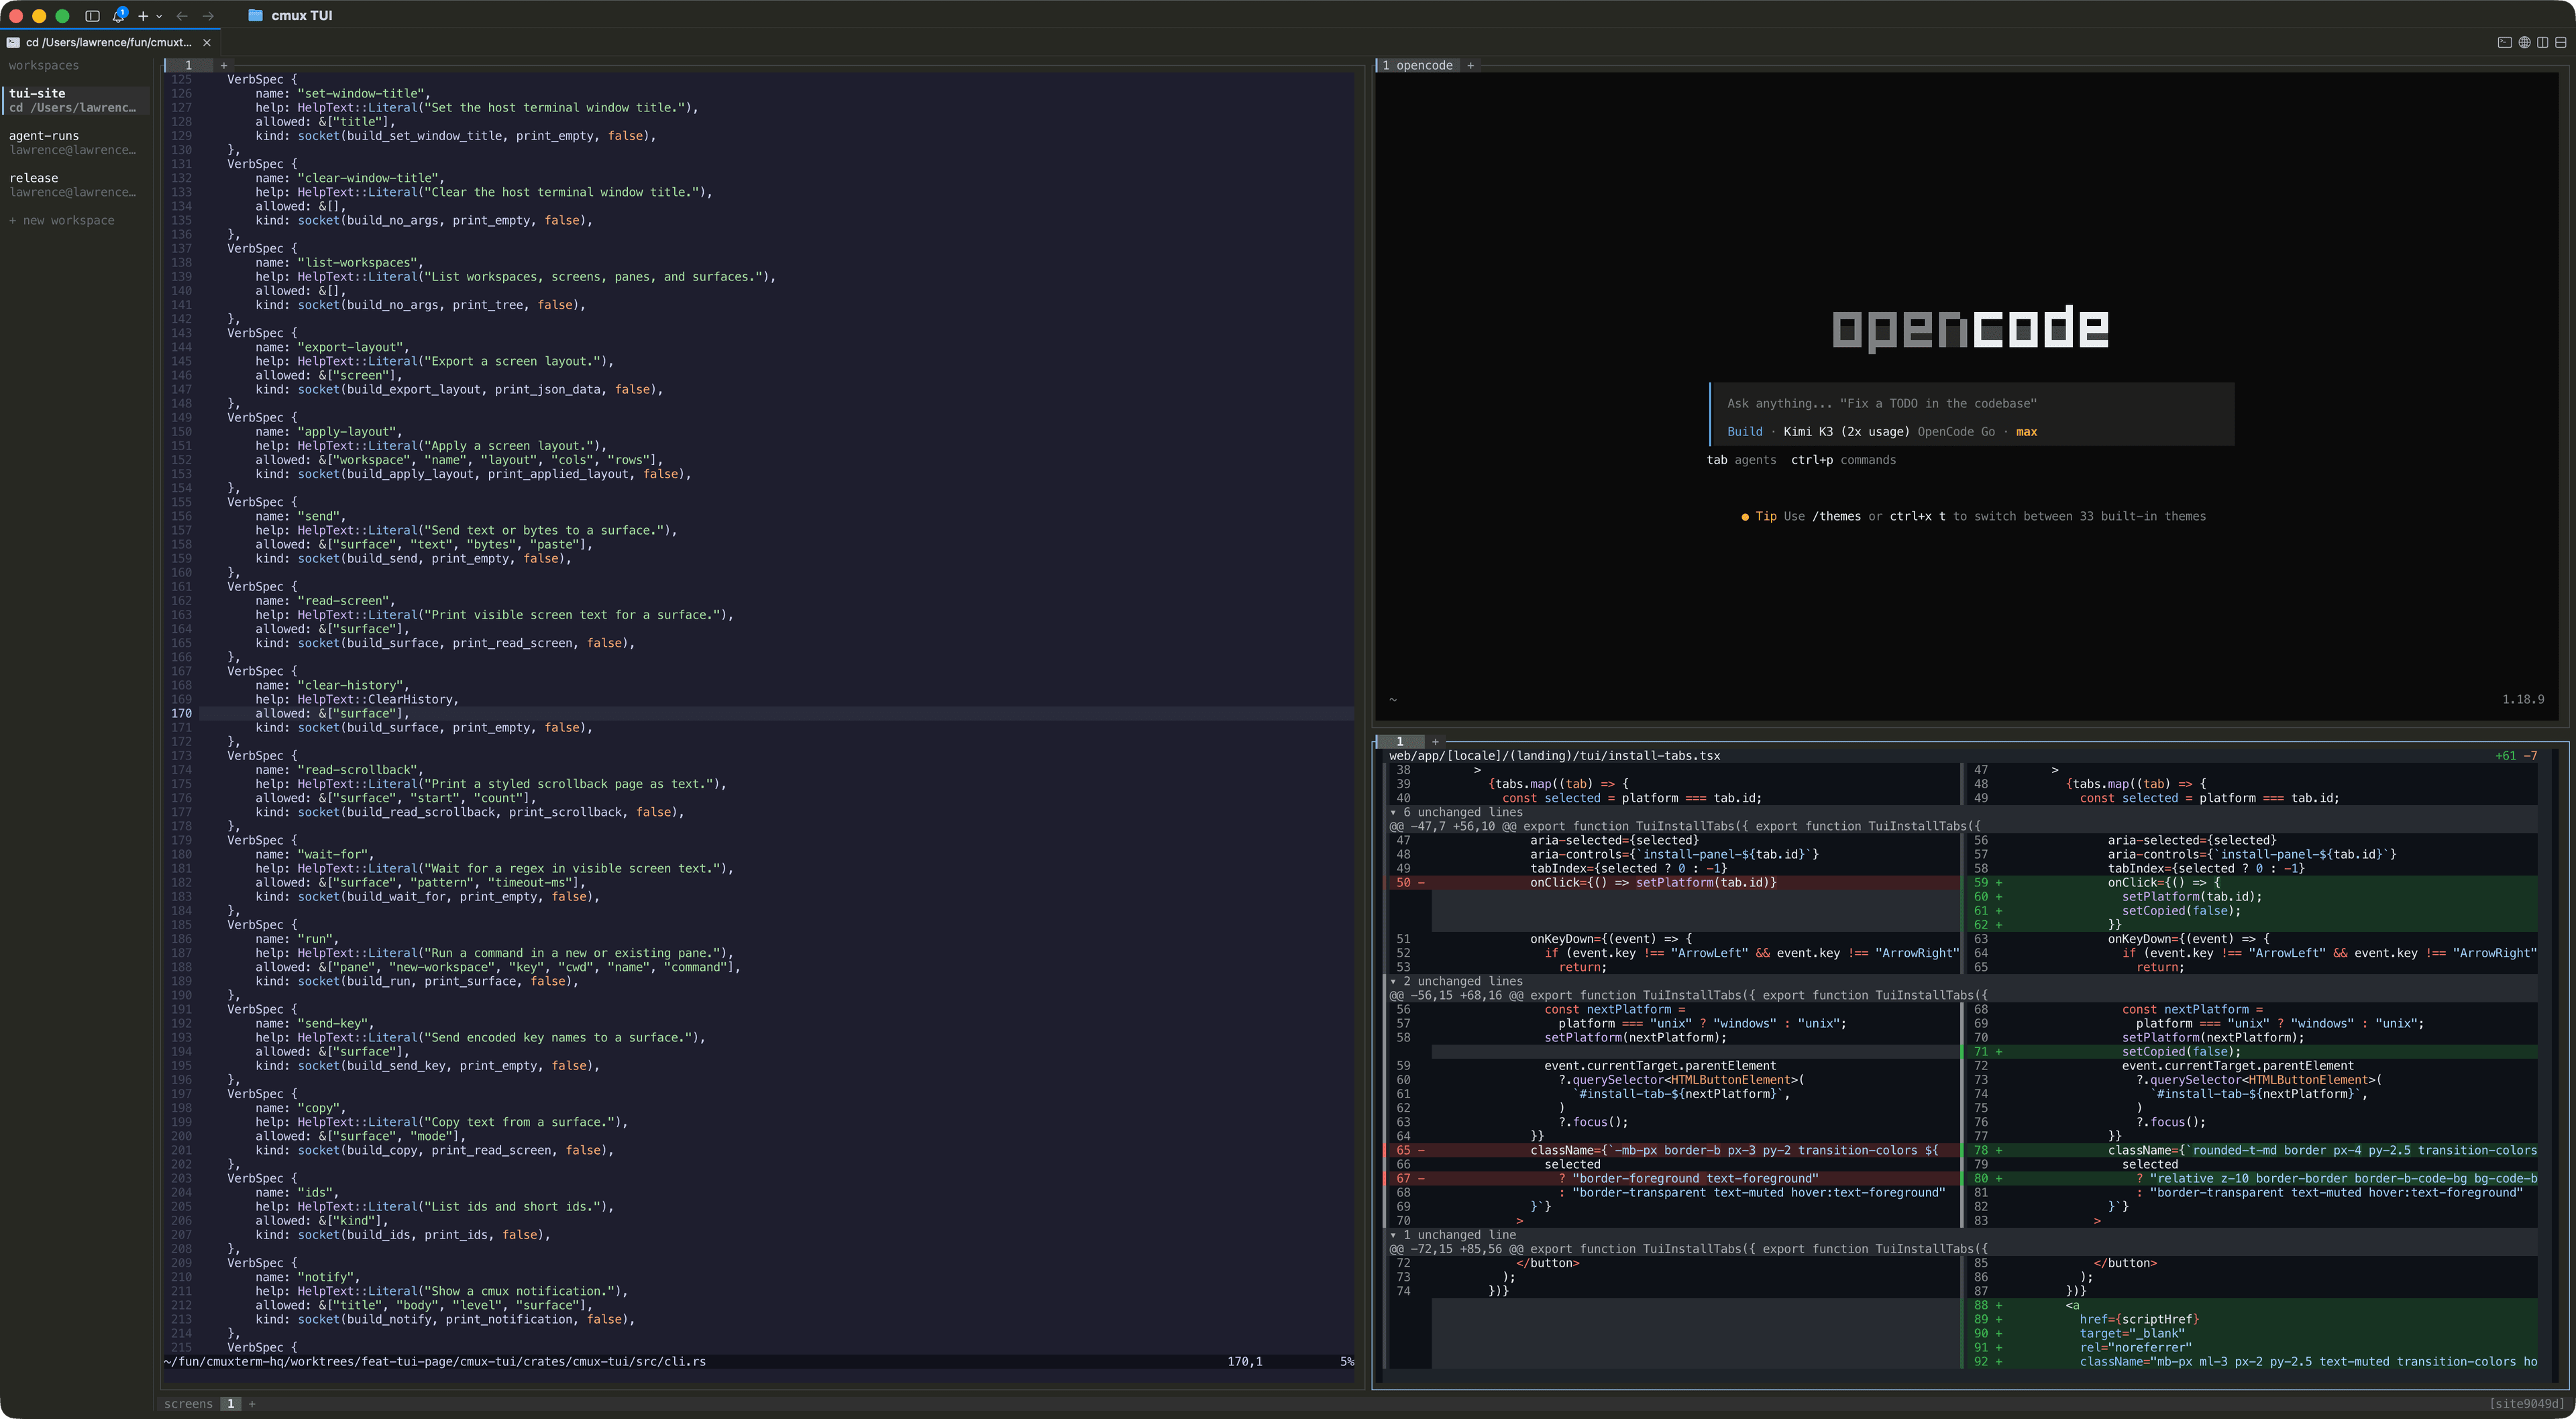Select the cd /Users/lawrence/fun/cmuxt... tab
The height and width of the screenshot is (1419, 2576).
point(109,42)
